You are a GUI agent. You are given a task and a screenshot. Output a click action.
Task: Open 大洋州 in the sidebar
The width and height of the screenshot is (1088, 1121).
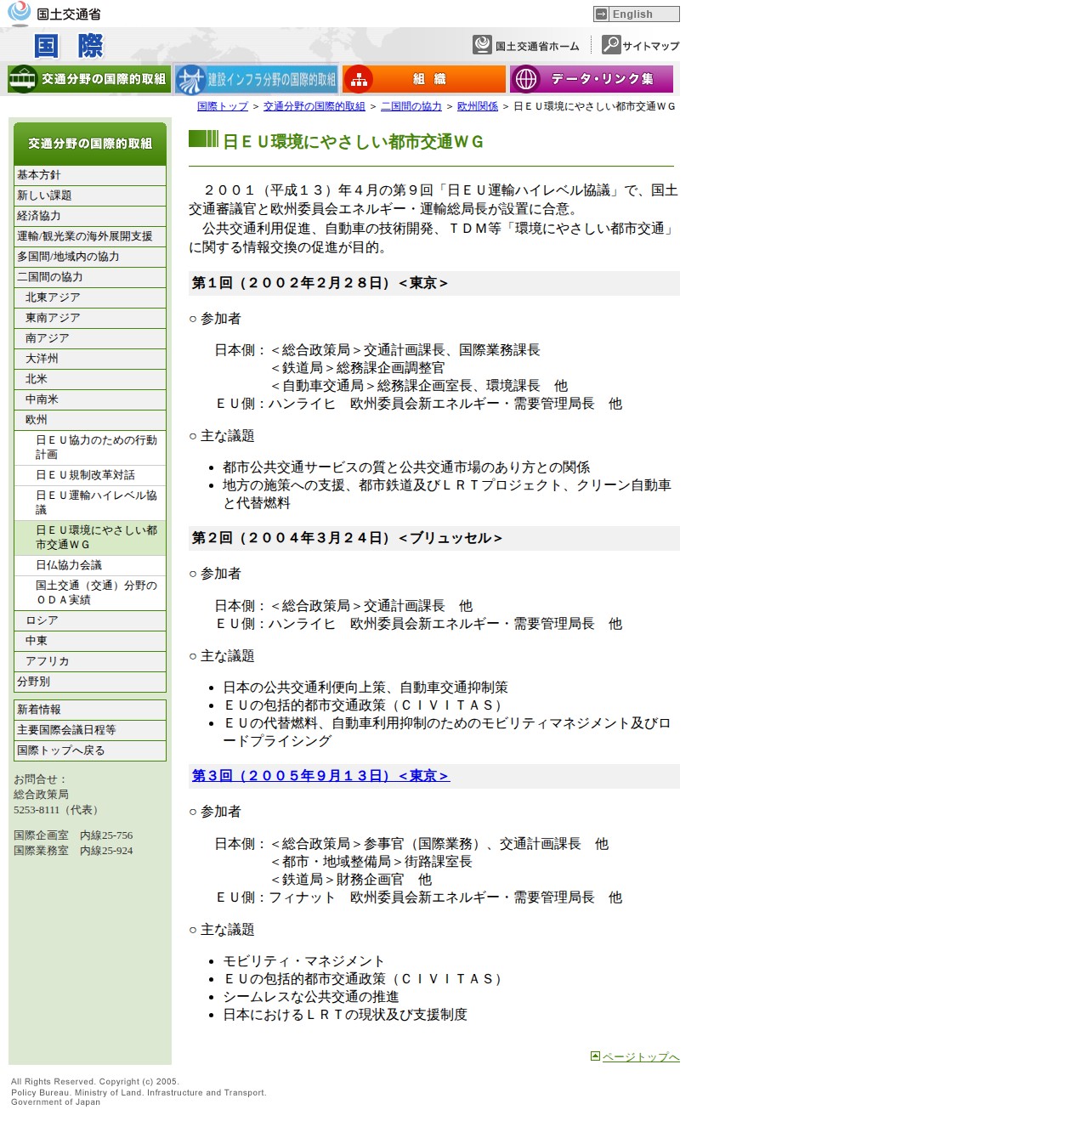point(90,359)
